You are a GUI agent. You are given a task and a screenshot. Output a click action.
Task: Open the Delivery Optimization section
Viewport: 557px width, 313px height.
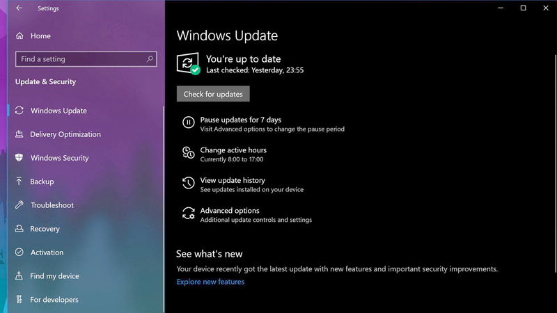click(x=65, y=134)
